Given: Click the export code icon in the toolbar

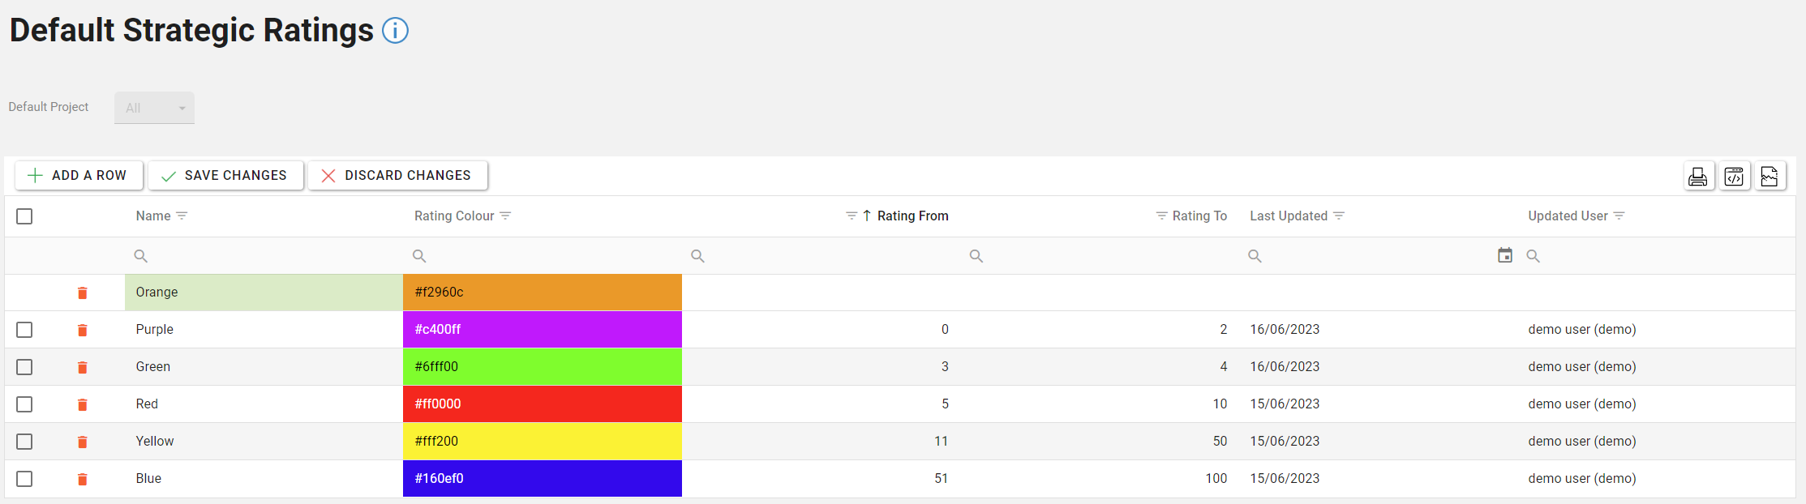Looking at the screenshot, I should [x=1733, y=177].
